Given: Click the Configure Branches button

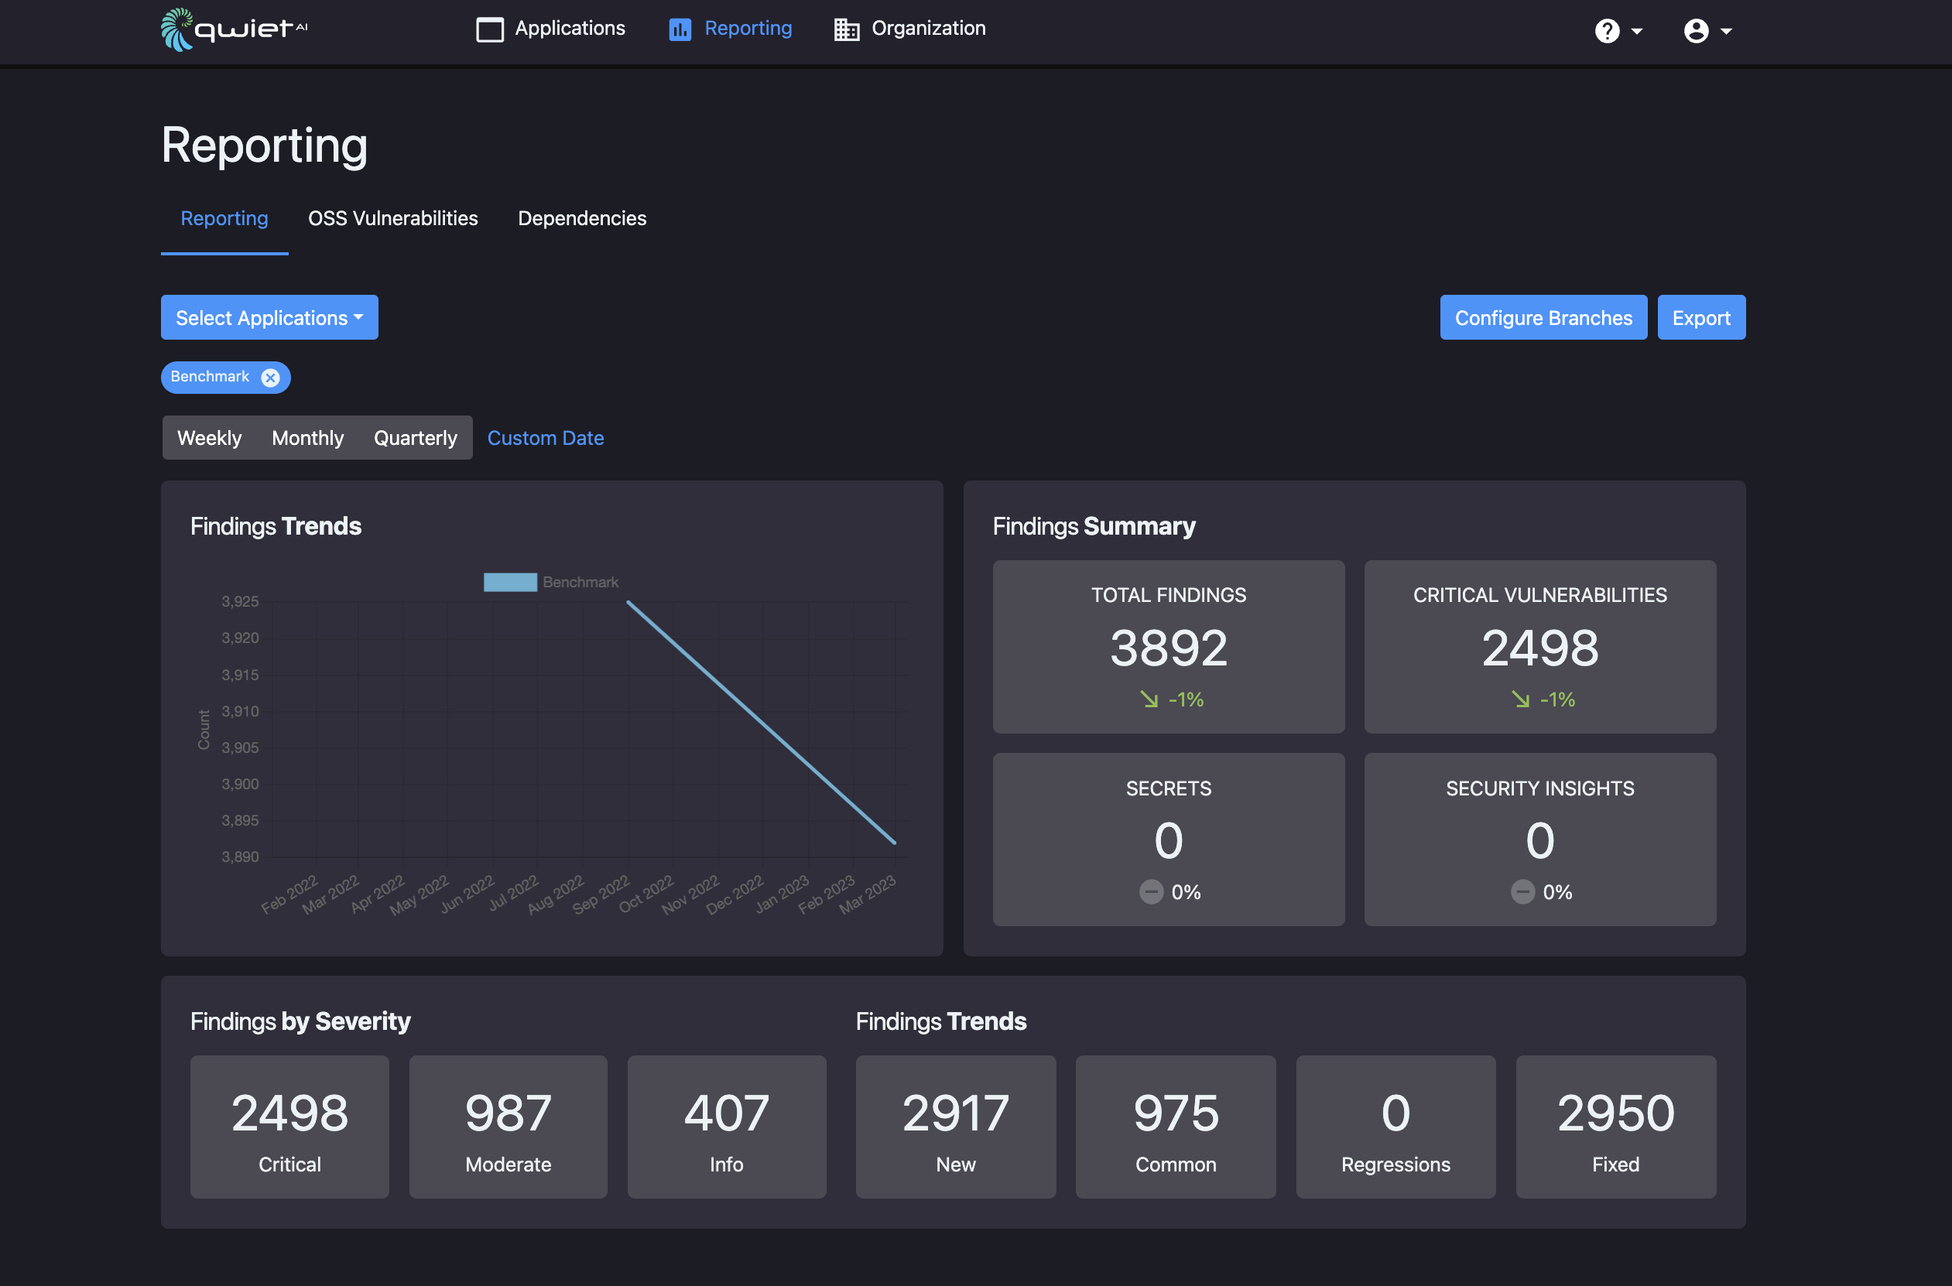Looking at the screenshot, I should tap(1543, 317).
